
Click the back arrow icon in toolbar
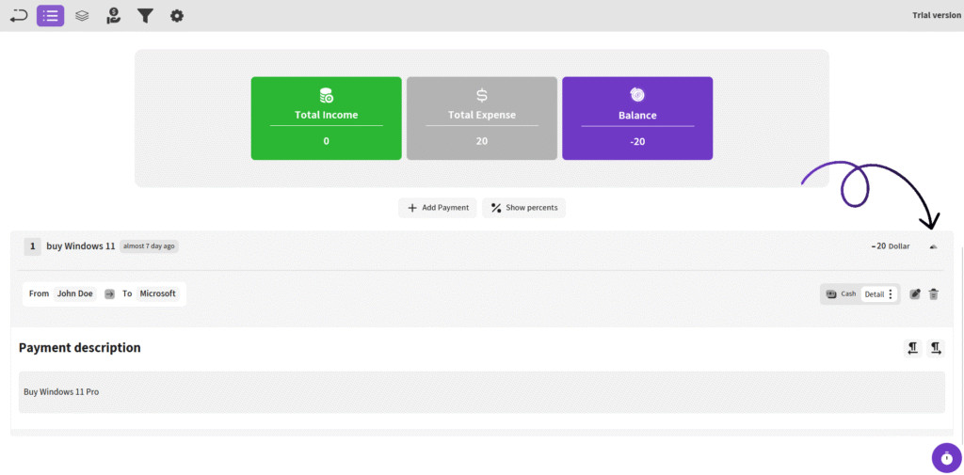[x=19, y=15]
